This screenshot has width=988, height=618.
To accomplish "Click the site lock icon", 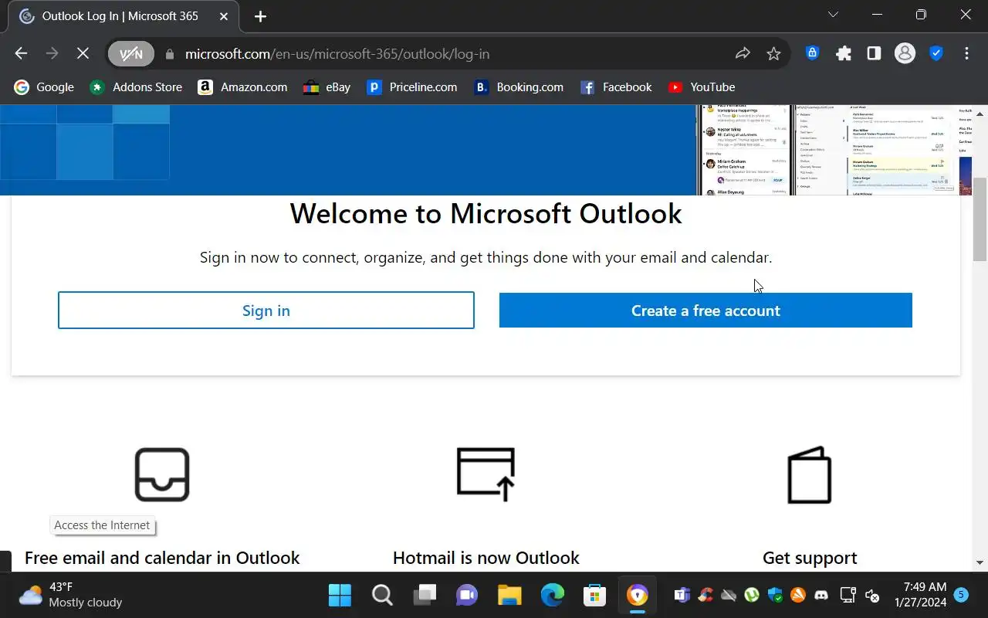I will point(170,54).
